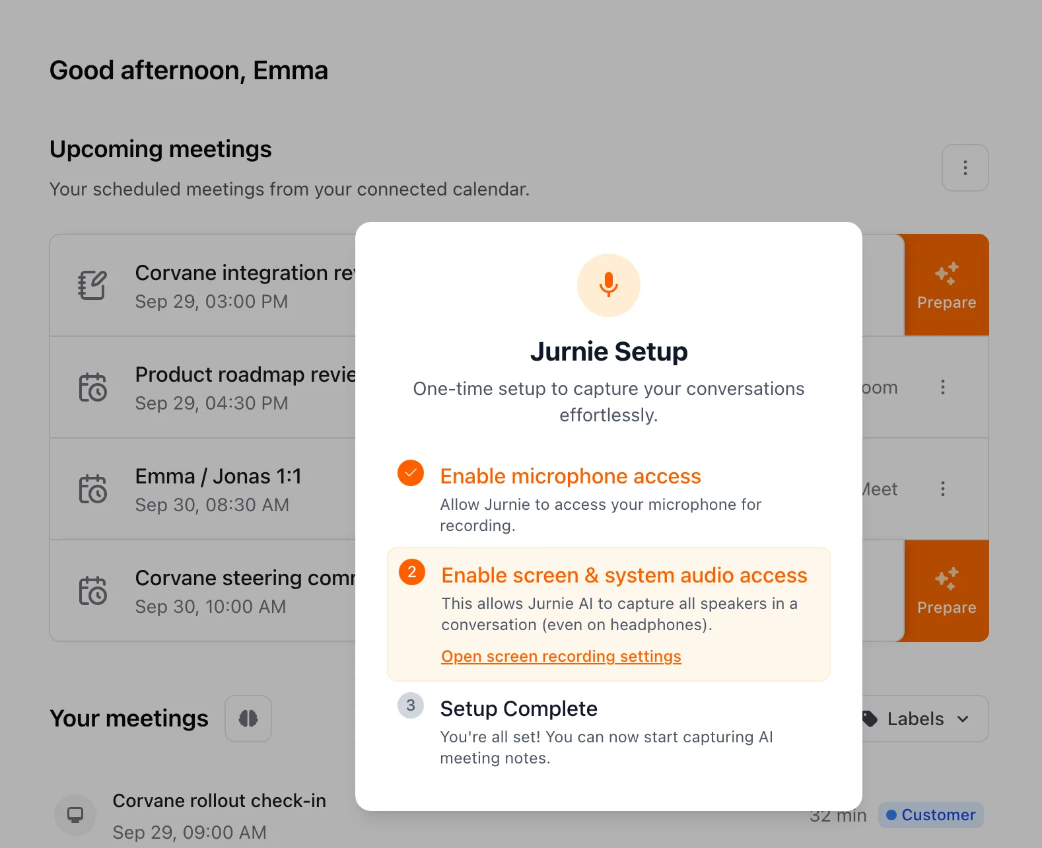Open Upcoming meetings options menu
The image size is (1042, 848).
click(965, 168)
